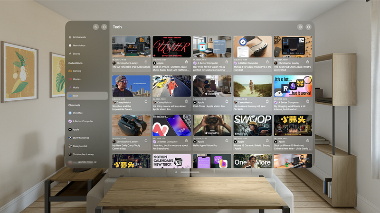Click the Christopher Lawley name under 'My New Daily Carry Tech'
The image size is (380, 213).
[127, 142]
